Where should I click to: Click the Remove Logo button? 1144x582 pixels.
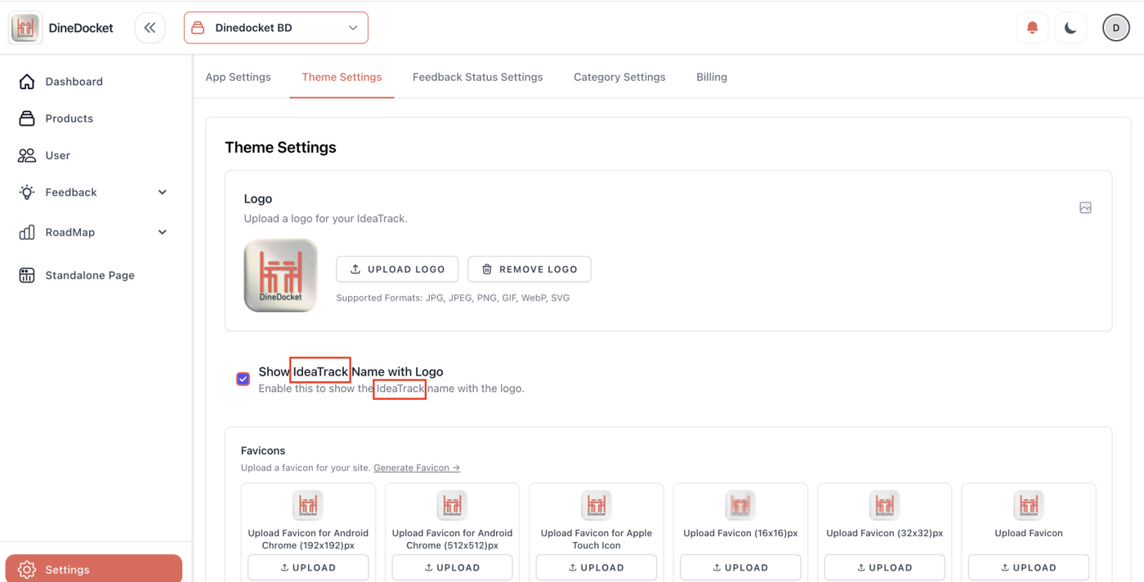point(529,269)
